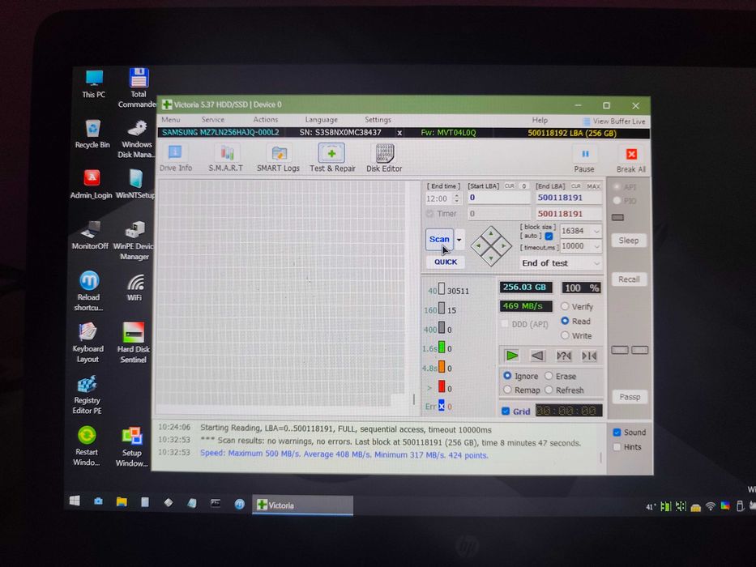
Task: Open Total Commander desktop icon
Action: click(138, 87)
